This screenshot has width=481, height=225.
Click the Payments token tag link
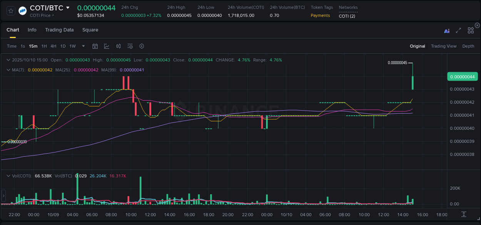point(321,15)
